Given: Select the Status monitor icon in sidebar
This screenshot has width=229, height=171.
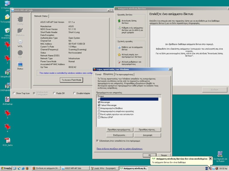Looking at the screenshot, I should (20, 64).
